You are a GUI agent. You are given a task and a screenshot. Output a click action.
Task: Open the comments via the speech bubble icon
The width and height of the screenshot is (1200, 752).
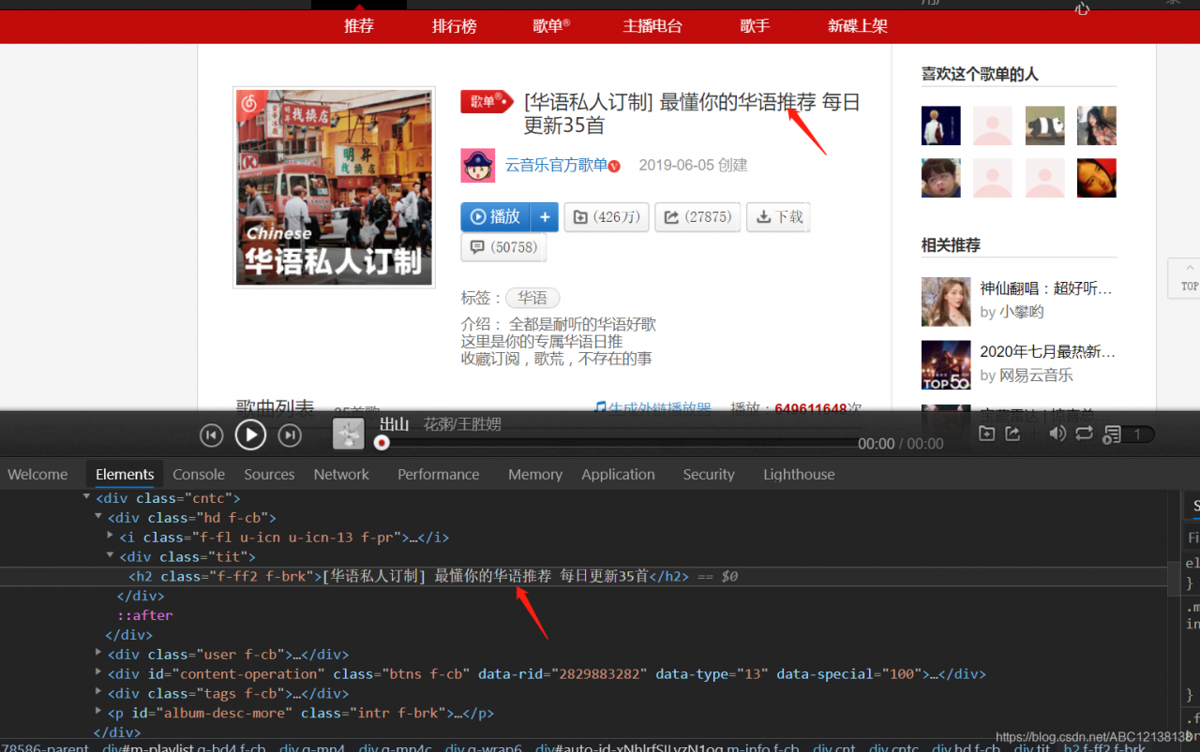[503, 247]
